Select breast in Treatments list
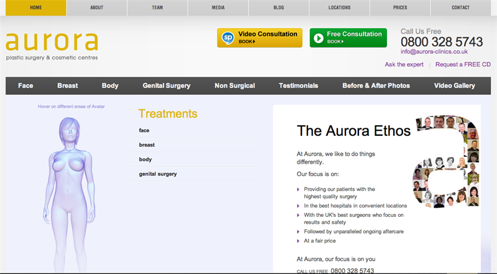This screenshot has width=497, height=274. point(147,145)
